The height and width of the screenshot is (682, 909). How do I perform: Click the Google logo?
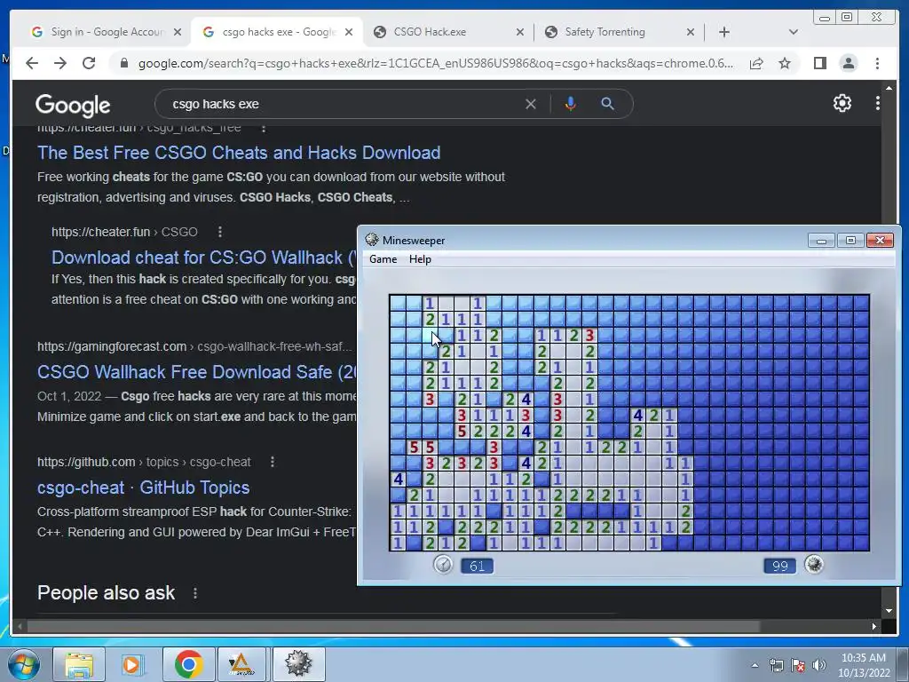pos(73,105)
